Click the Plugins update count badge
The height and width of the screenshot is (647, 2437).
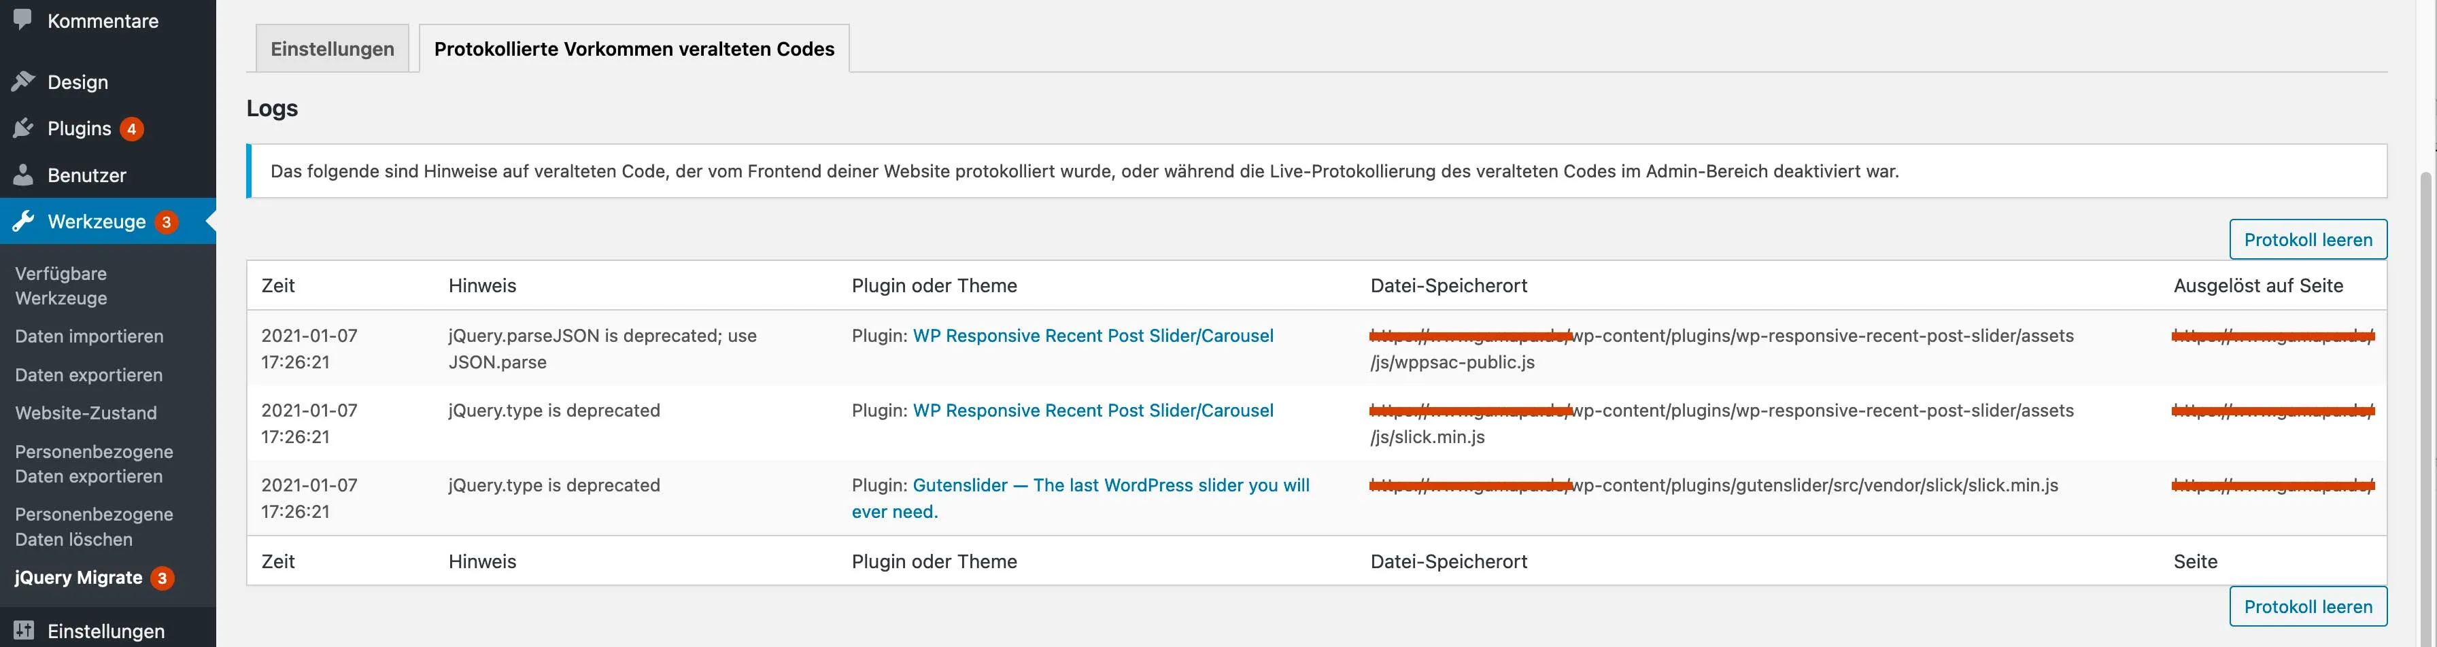131,128
